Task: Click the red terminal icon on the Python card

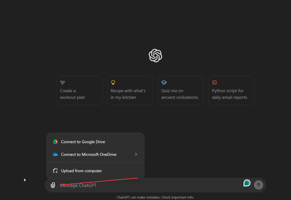Action: pos(215,82)
